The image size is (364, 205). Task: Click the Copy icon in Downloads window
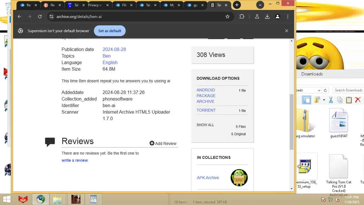click(x=340, y=100)
